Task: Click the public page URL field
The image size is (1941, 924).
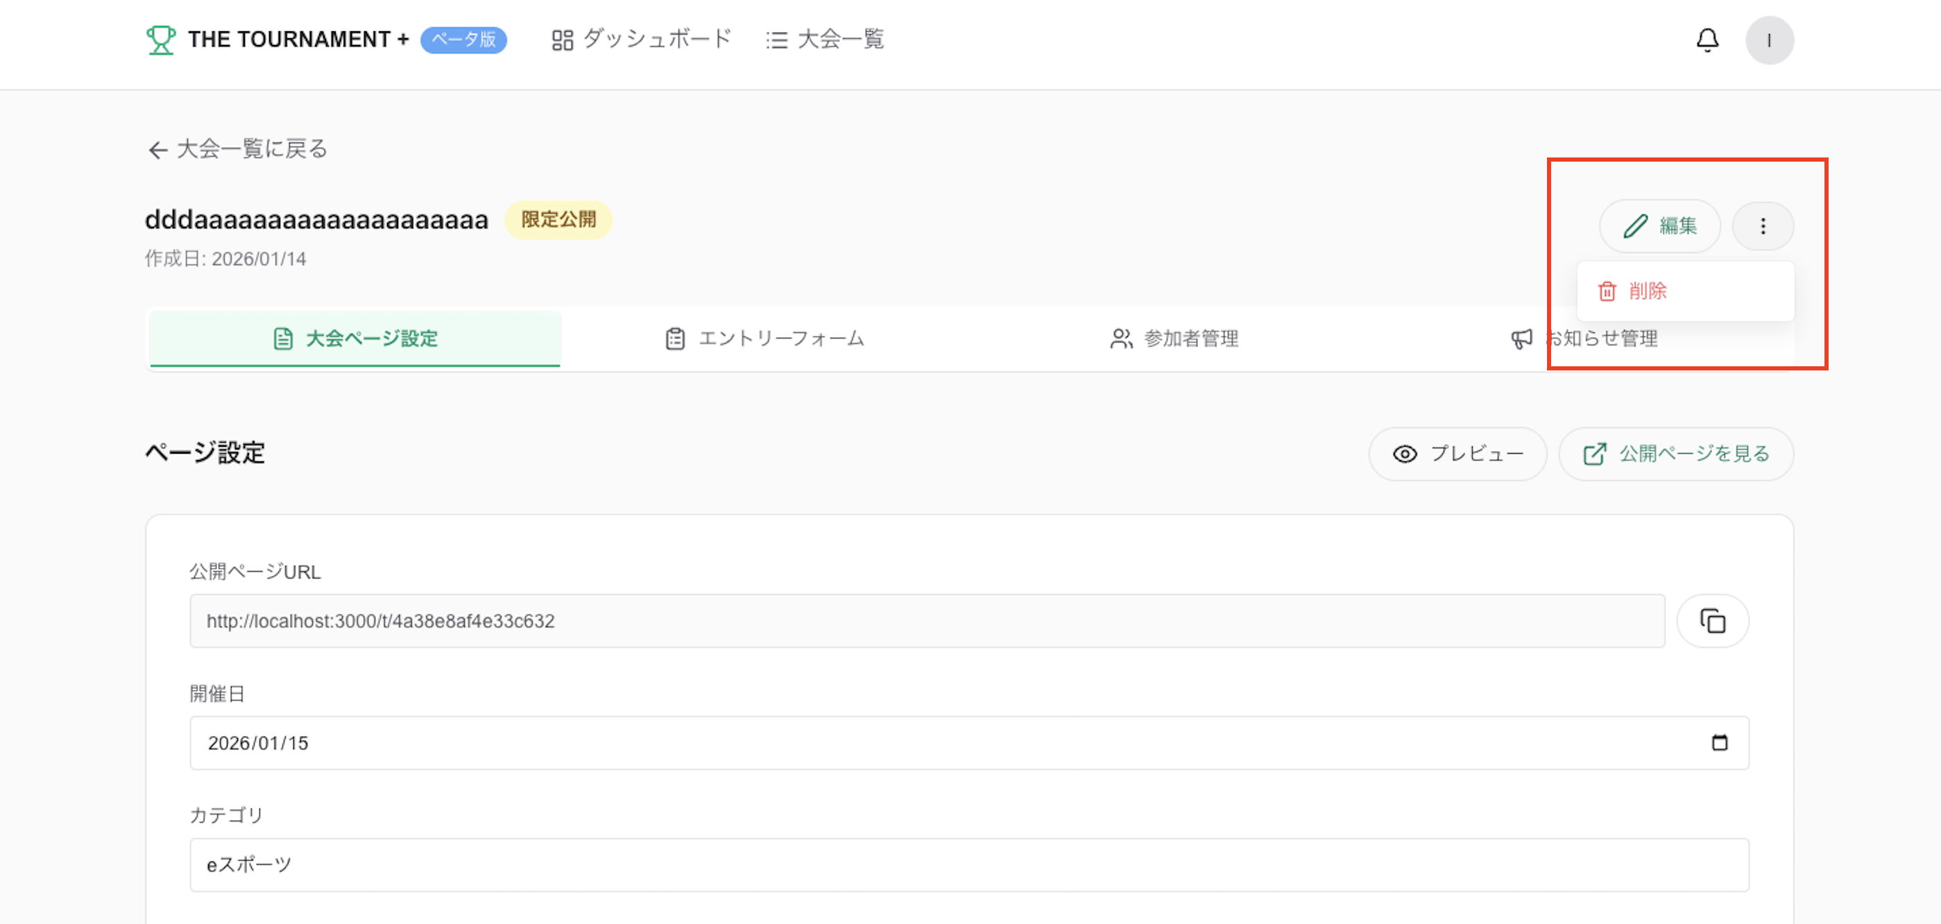Action: 927,621
